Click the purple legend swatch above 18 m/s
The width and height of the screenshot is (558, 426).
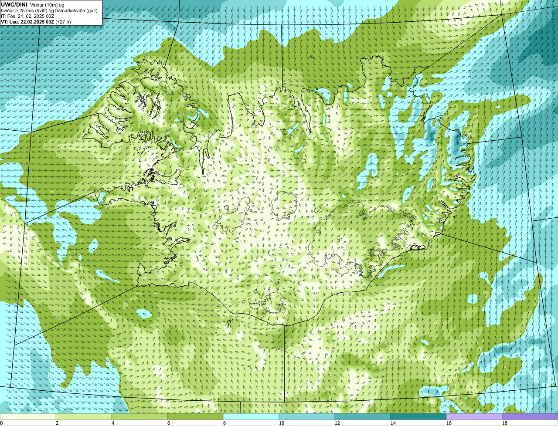pos(530,417)
